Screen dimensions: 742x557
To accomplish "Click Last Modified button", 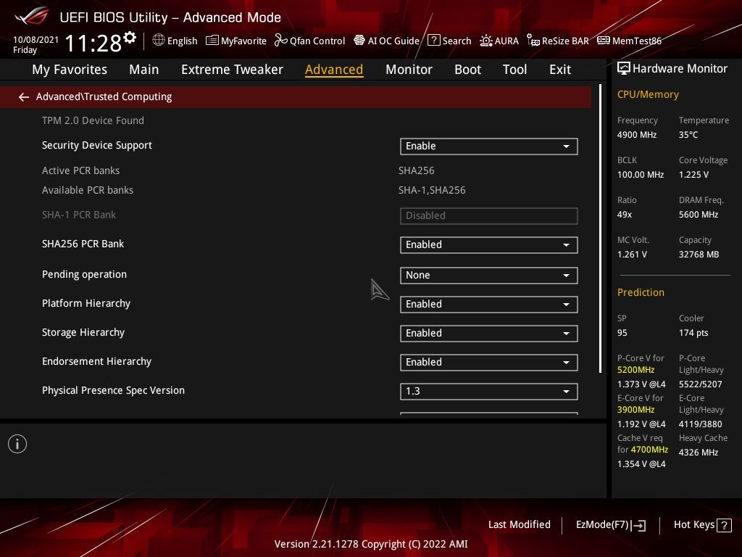I will pos(519,525).
